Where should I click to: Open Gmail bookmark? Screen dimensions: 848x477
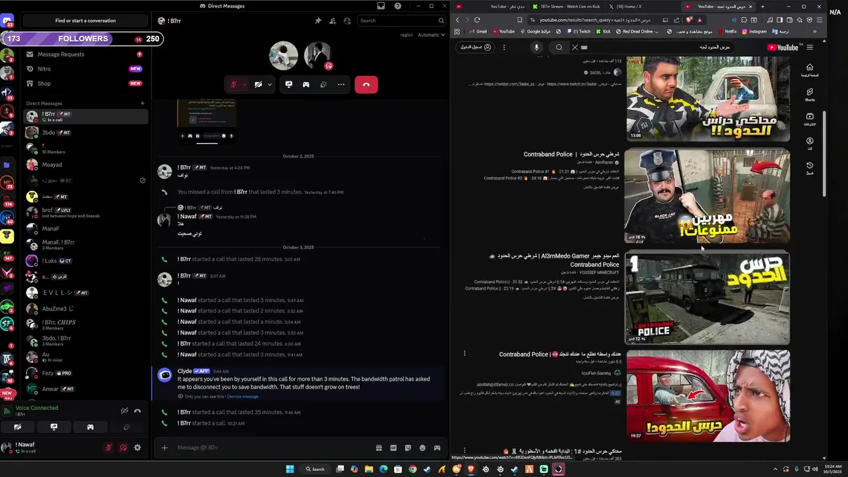click(x=478, y=31)
